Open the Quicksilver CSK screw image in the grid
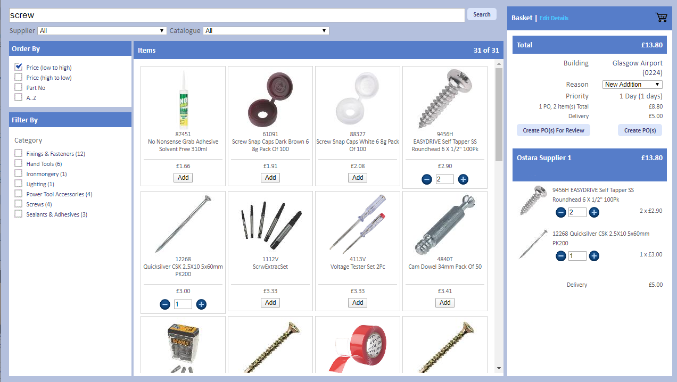Screen dimensions: 677x382 183,223
